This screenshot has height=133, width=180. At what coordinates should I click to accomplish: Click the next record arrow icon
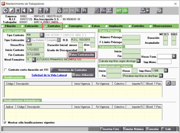31,11
